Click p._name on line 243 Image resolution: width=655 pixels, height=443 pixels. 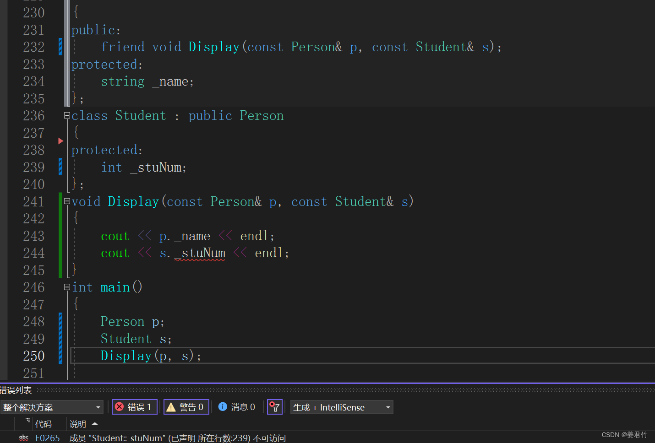[185, 236]
